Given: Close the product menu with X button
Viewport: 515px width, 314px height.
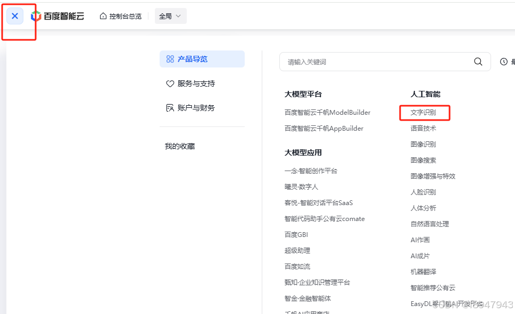Looking at the screenshot, I should coord(15,16).
